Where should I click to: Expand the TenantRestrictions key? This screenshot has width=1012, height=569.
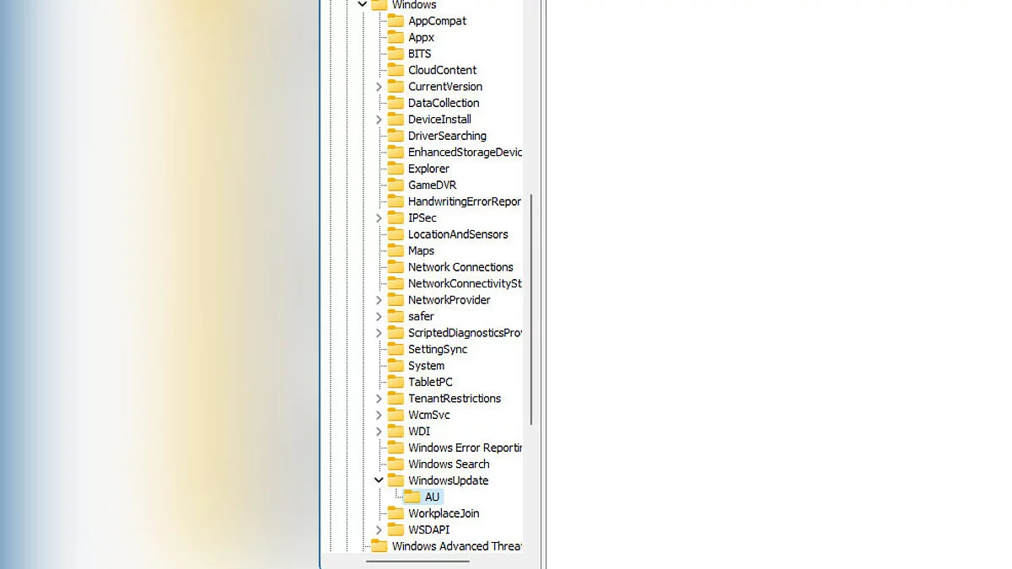click(x=379, y=399)
